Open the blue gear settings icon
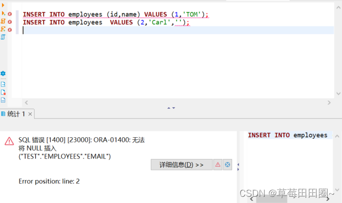The height and width of the screenshot is (203, 342). 3,74
